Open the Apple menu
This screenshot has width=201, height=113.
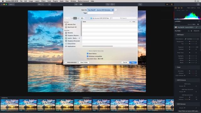tap(3, 1)
